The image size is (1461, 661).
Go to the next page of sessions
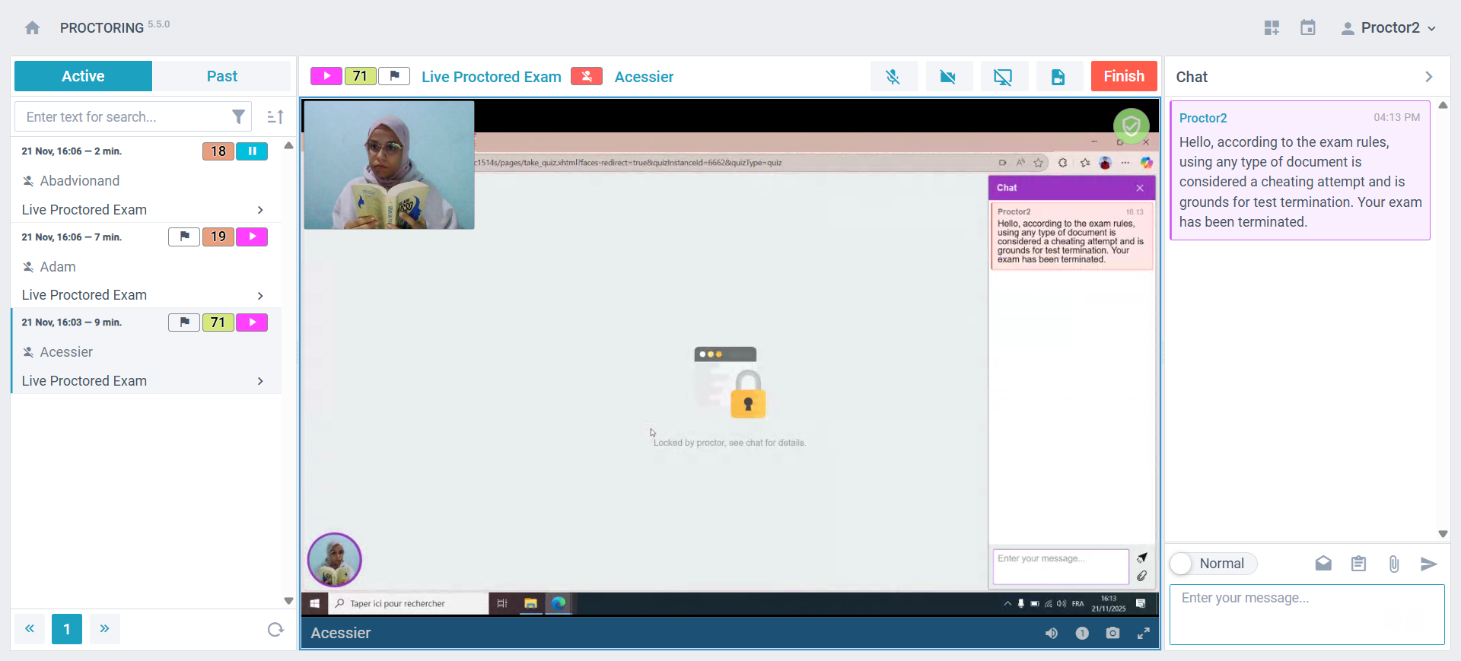pos(105,629)
